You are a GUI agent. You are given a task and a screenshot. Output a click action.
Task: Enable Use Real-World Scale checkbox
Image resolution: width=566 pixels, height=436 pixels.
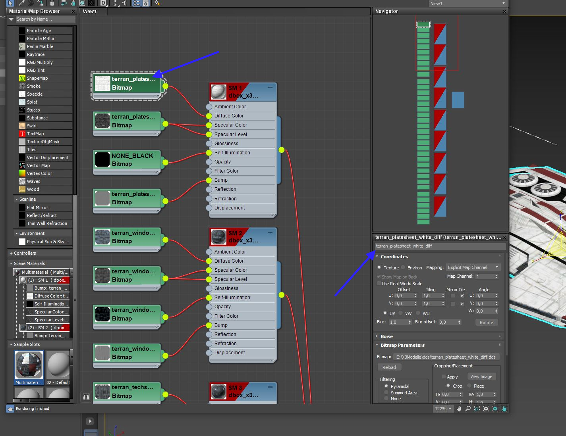tap(379, 284)
